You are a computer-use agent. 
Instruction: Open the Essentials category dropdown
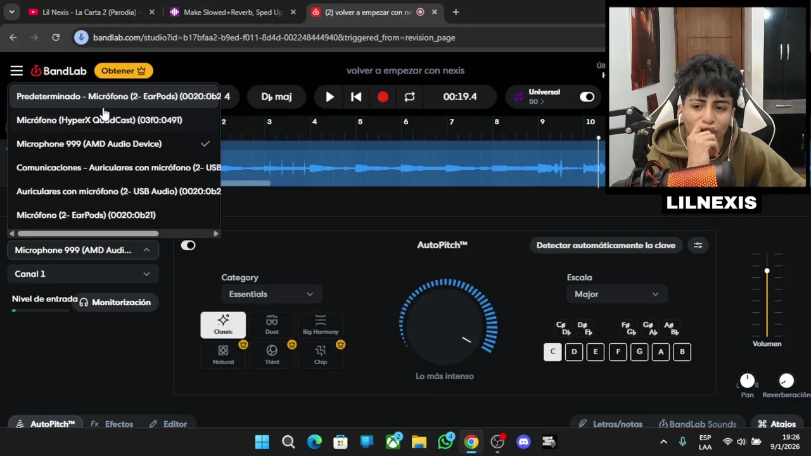[271, 294]
